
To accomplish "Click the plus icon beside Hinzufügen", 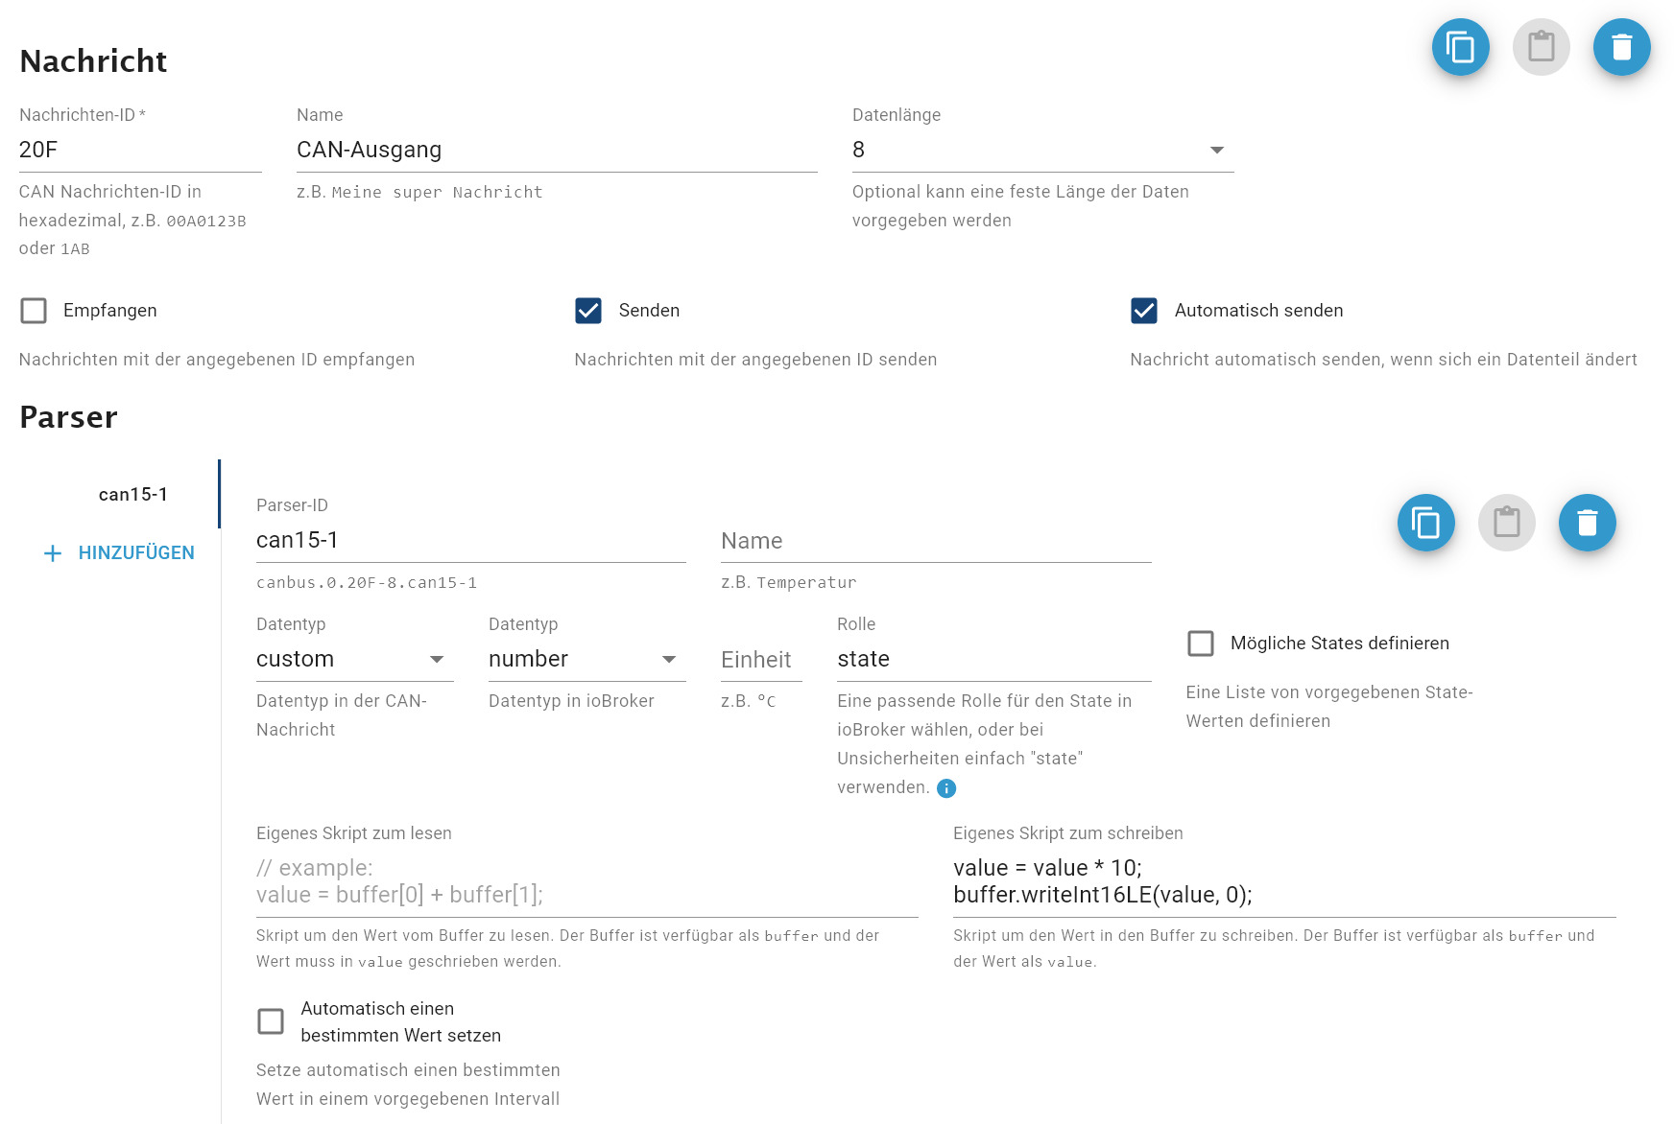I will 53,553.
